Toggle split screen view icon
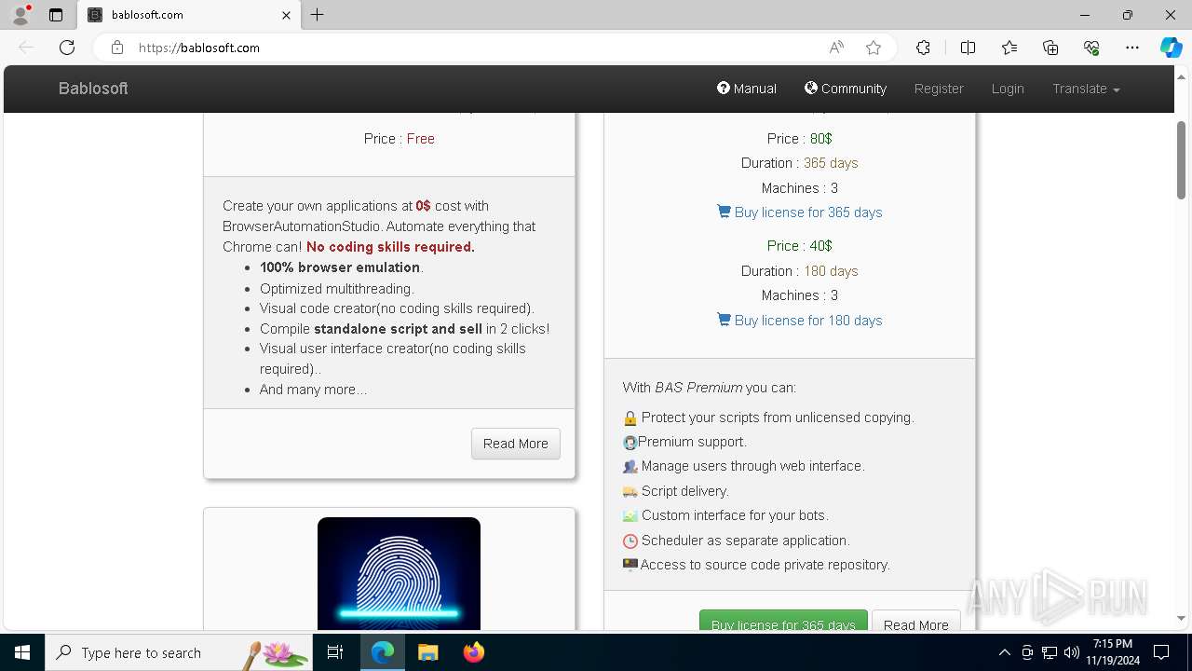This screenshot has width=1192, height=671. click(968, 48)
